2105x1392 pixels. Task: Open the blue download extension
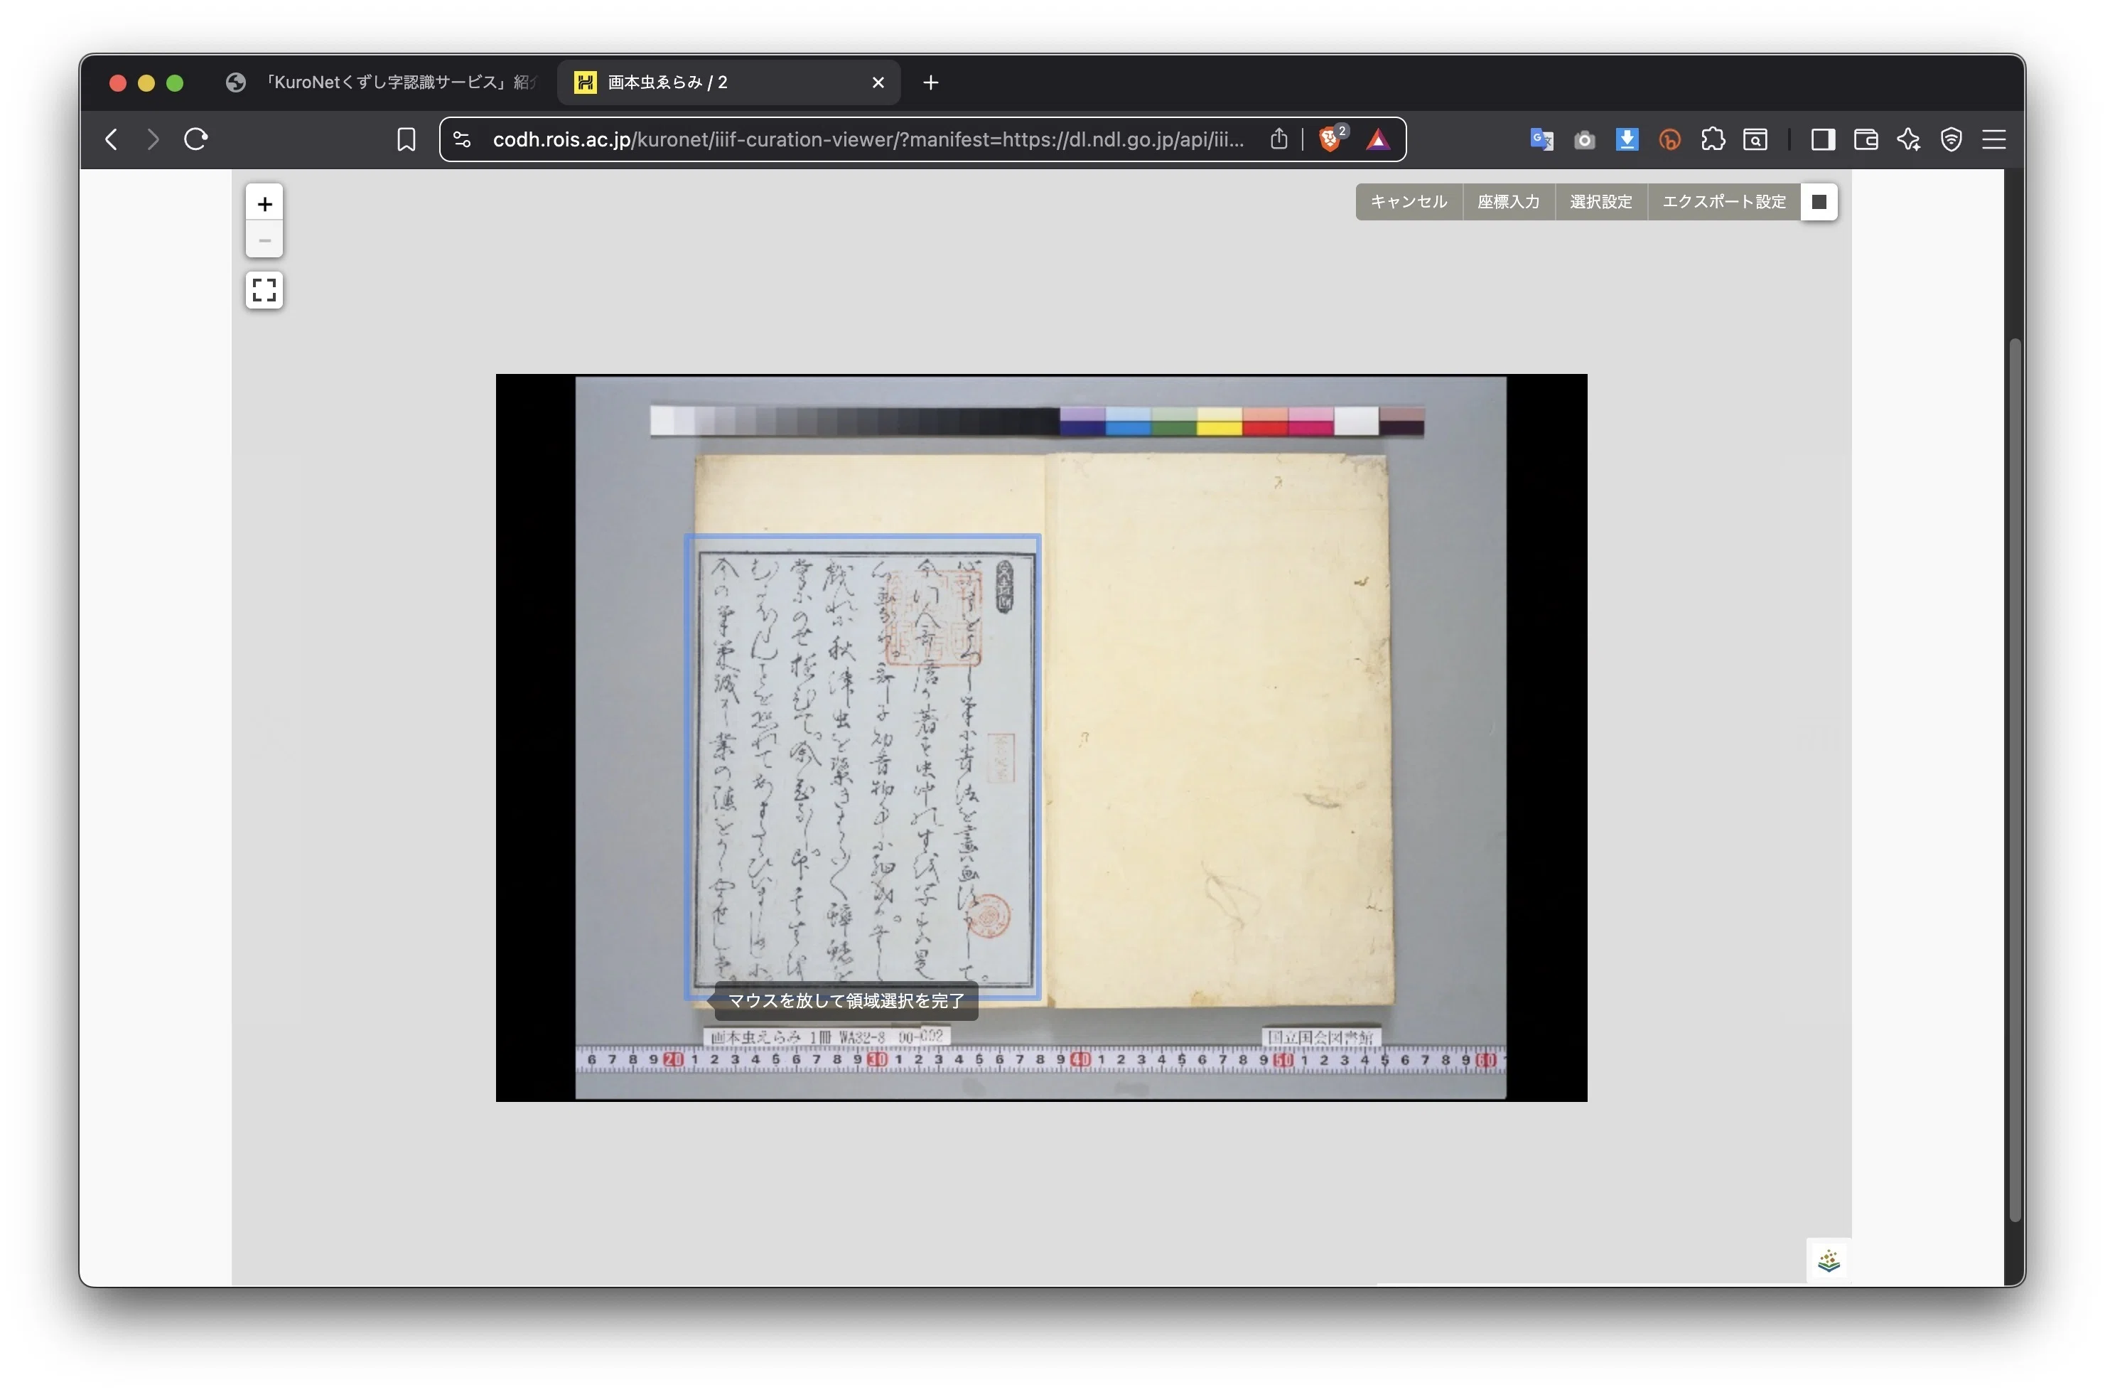(x=1627, y=139)
